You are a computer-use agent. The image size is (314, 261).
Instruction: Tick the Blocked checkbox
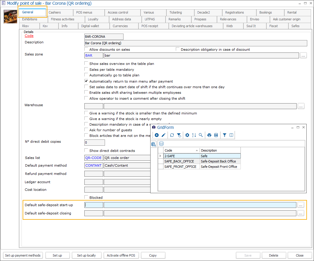[x=86, y=197]
